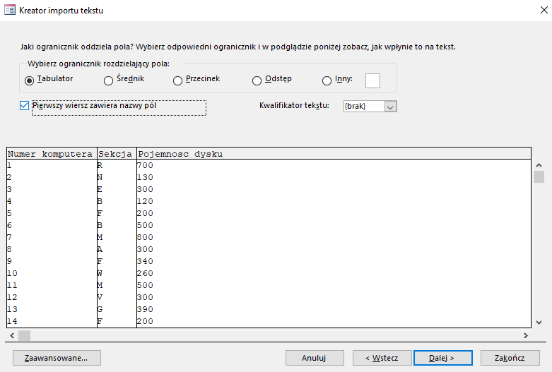Choose Przecinek as field delimiter
Image resolution: width=552 pixels, height=372 pixels.
(178, 80)
